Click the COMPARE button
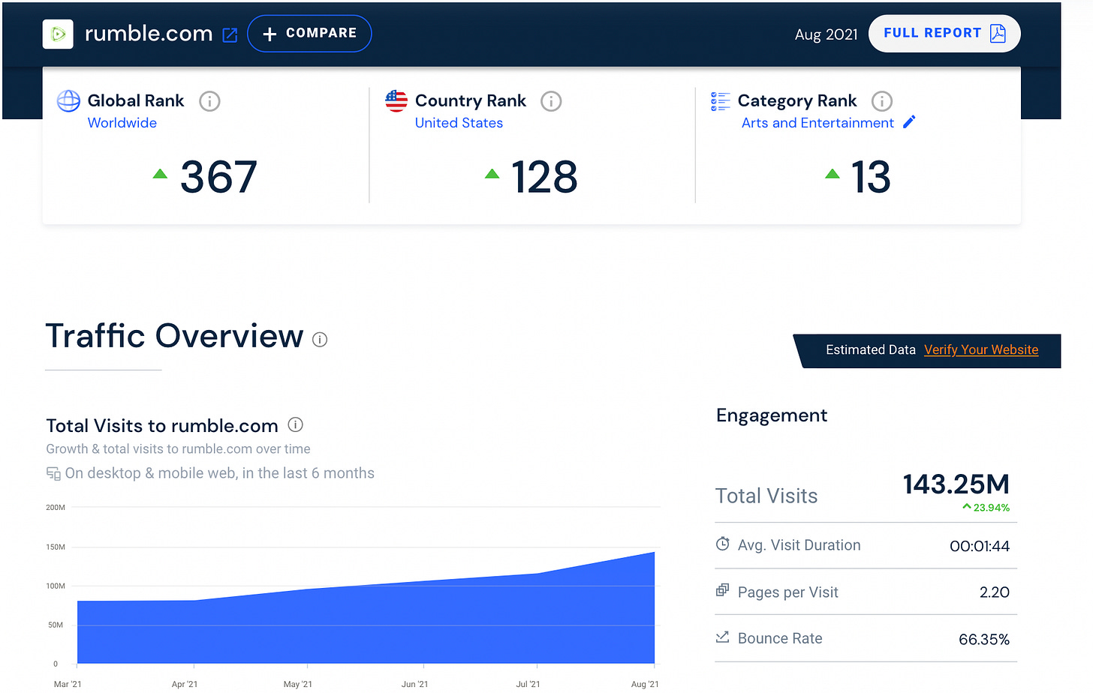Screen dimensions: 1093x693 pyautogui.click(x=309, y=34)
